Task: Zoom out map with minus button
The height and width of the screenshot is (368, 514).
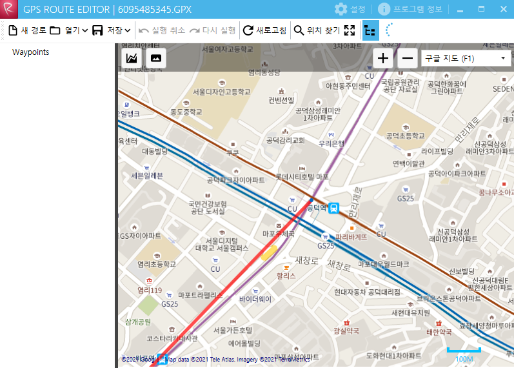Action: tap(407, 59)
